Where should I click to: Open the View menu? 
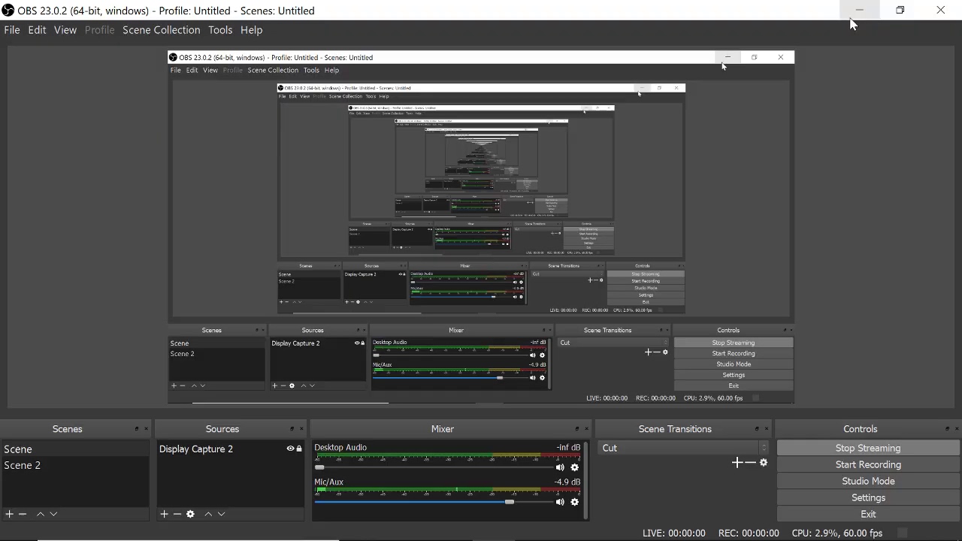point(65,30)
